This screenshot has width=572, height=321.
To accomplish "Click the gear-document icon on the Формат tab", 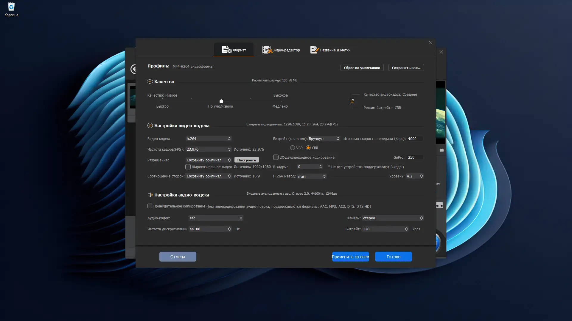I will [227, 50].
